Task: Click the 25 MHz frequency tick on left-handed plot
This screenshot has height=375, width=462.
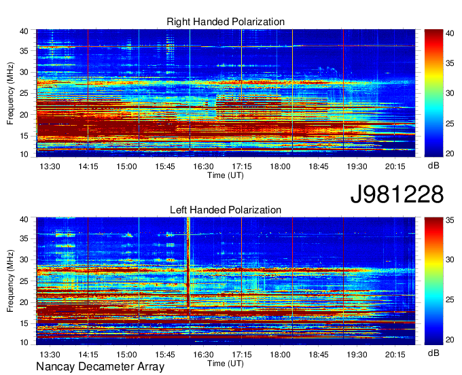Action: (x=24, y=281)
